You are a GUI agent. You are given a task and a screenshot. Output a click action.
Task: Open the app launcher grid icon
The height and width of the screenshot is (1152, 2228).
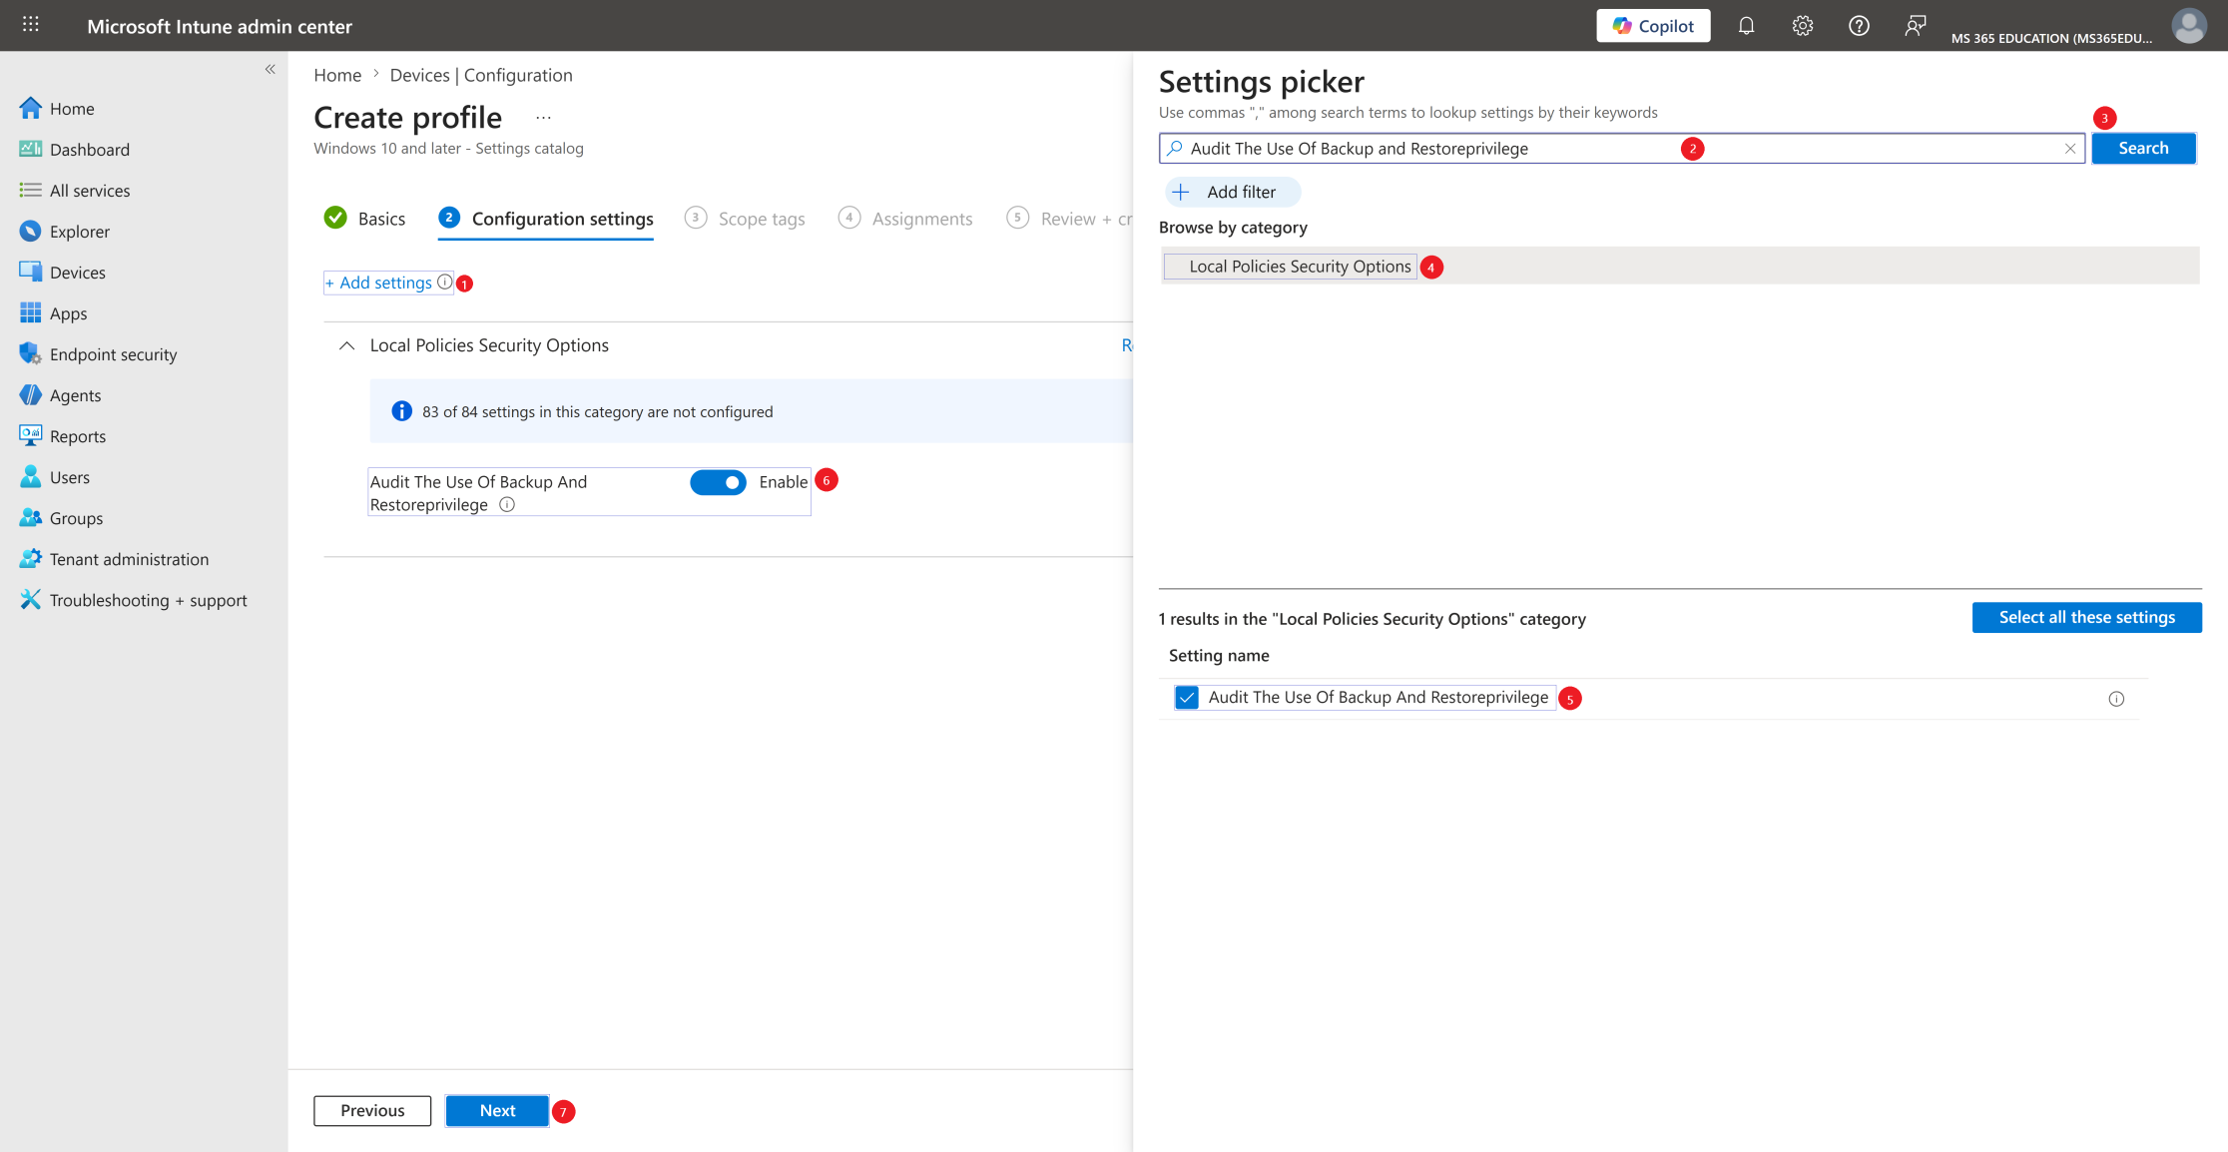coord(31,24)
